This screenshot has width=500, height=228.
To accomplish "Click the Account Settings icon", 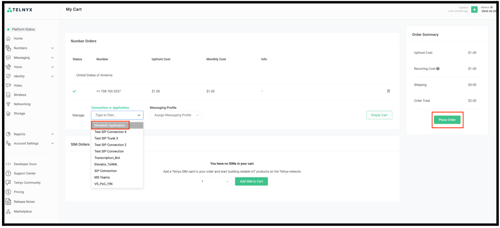I will 8,143.
